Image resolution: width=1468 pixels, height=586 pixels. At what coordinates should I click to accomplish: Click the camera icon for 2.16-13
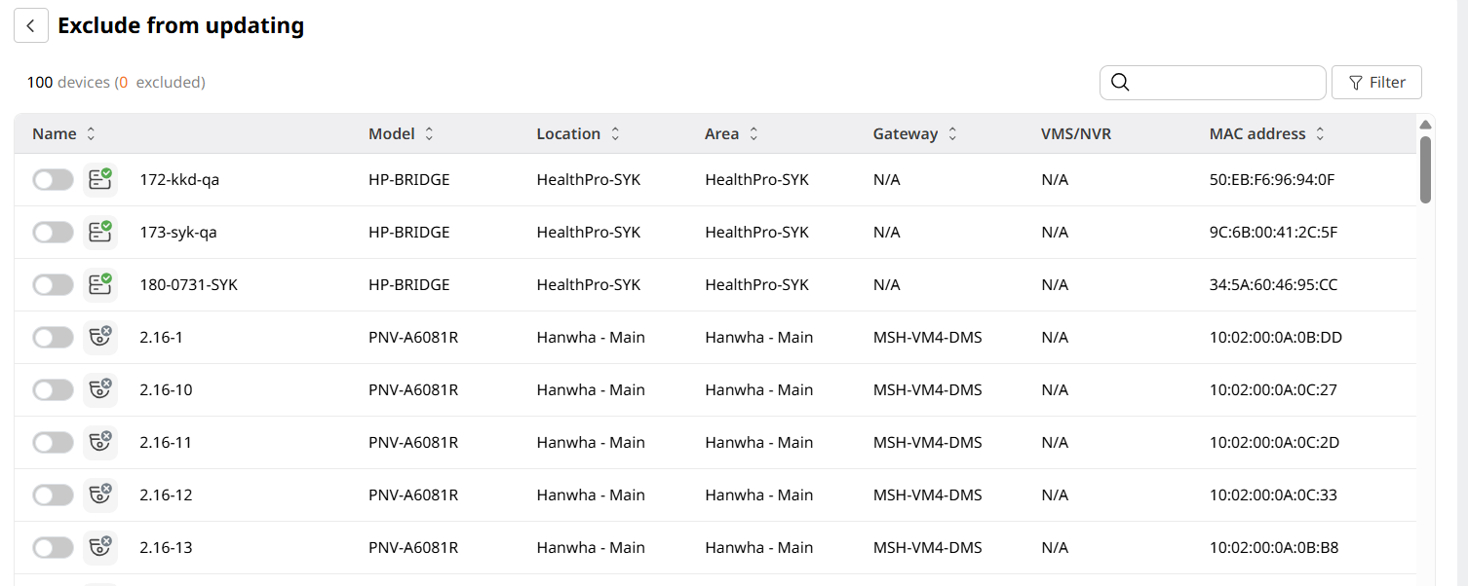click(99, 548)
